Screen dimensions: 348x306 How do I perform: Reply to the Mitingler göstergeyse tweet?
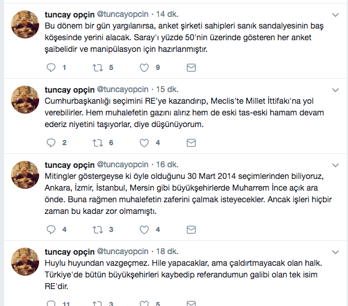[x=51, y=230]
